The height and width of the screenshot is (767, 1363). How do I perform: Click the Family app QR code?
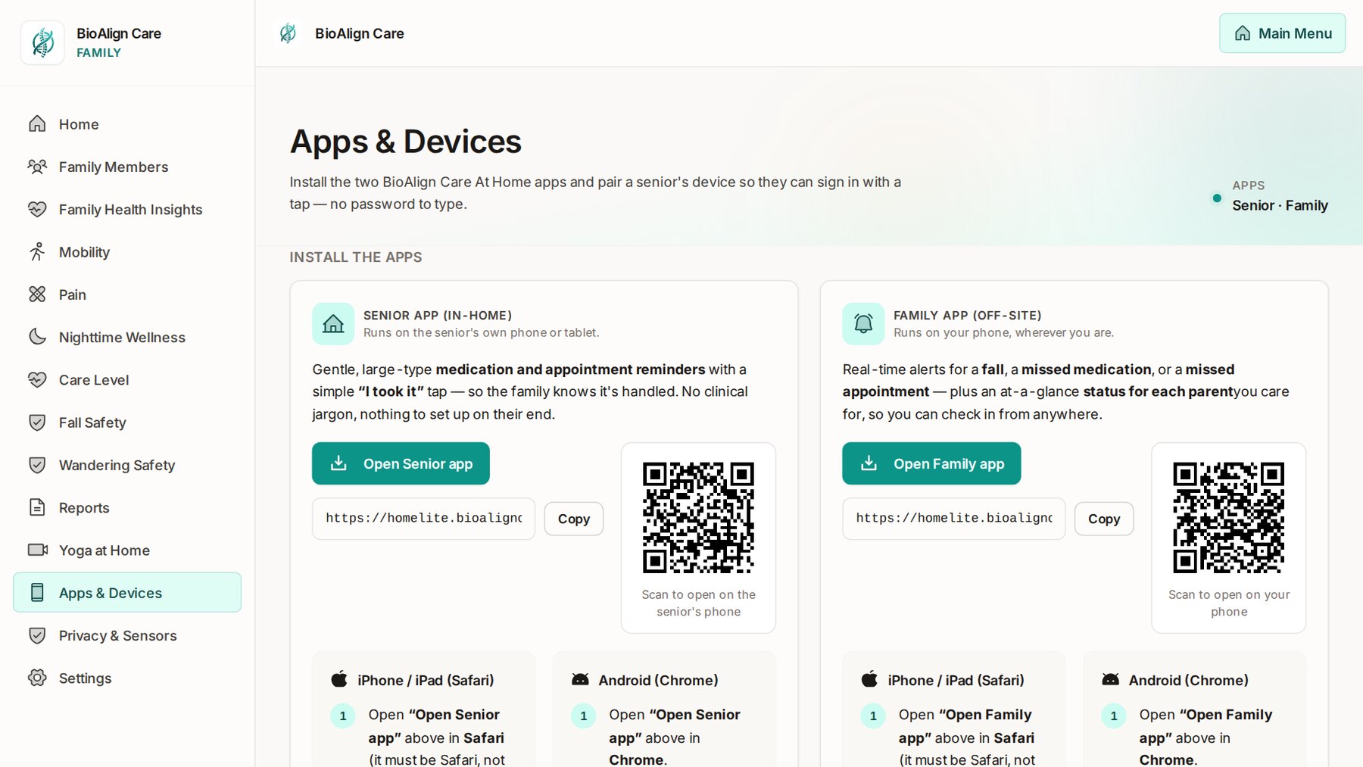point(1228,518)
